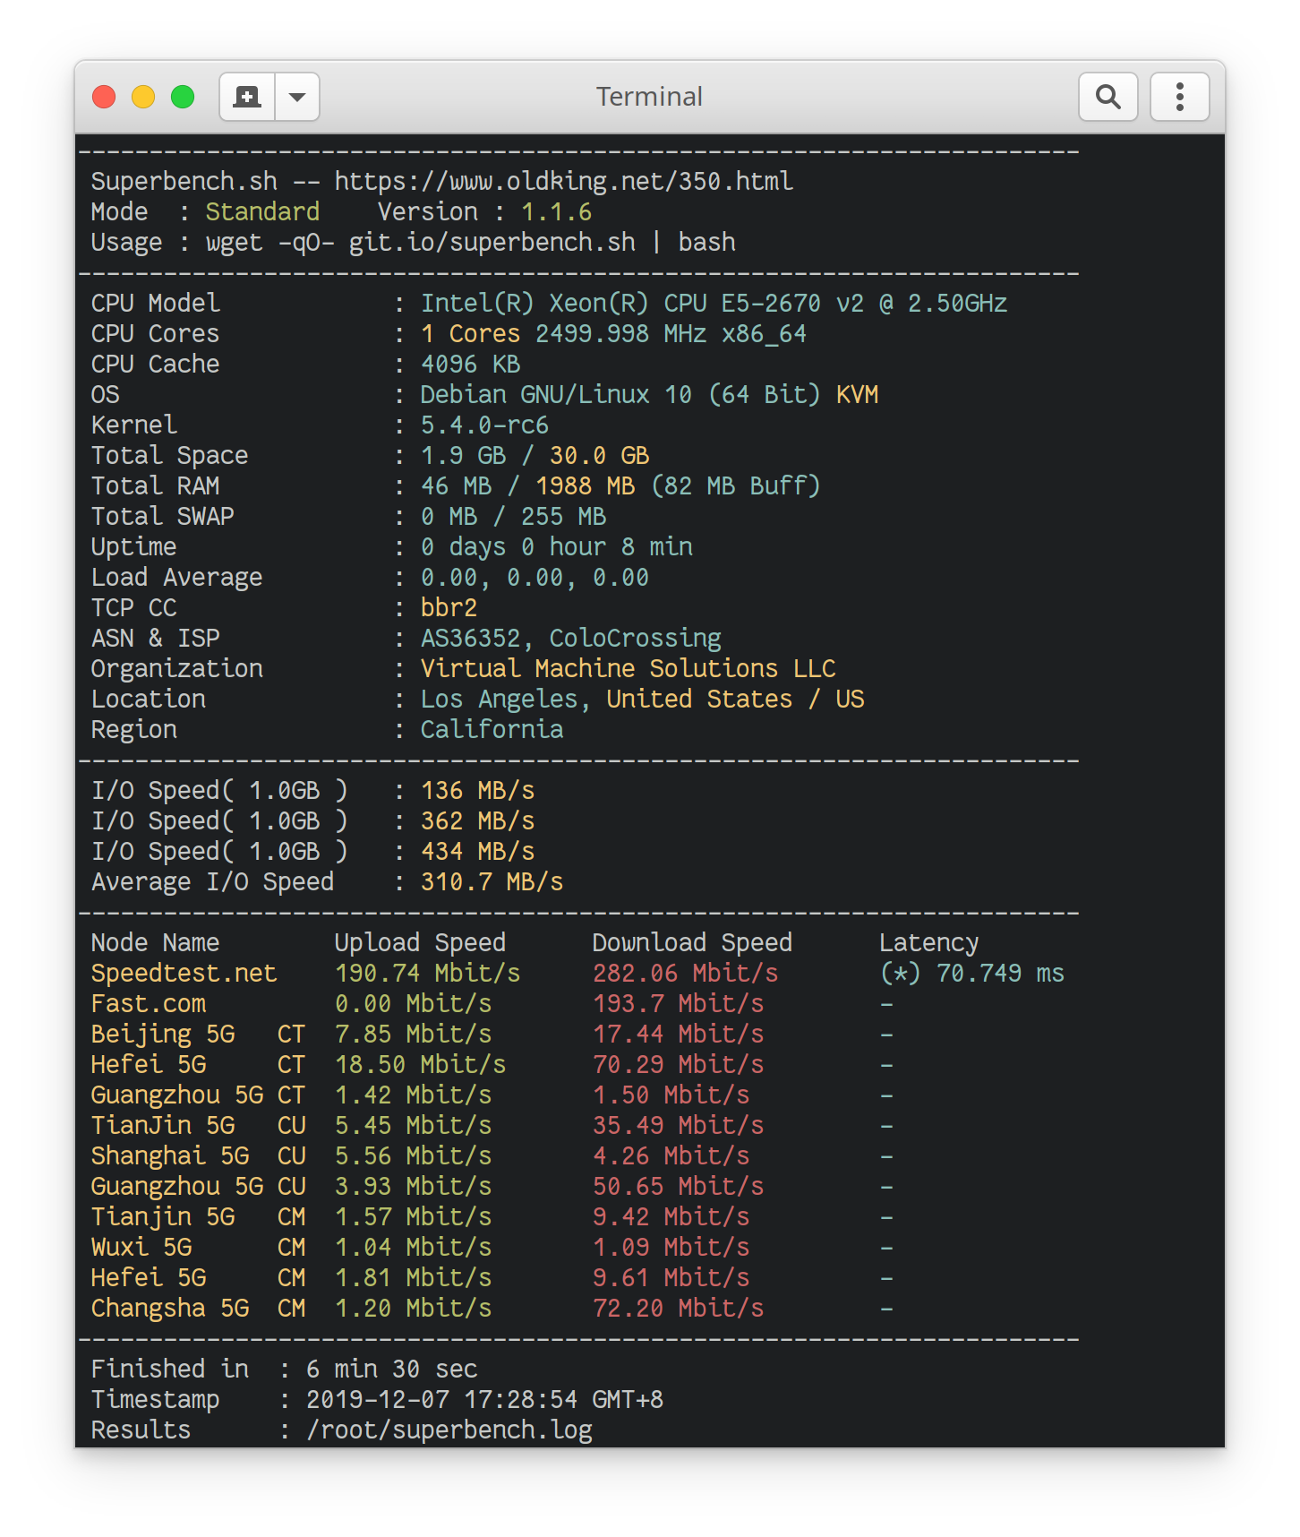Close the Terminal window with red button

click(105, 97)
